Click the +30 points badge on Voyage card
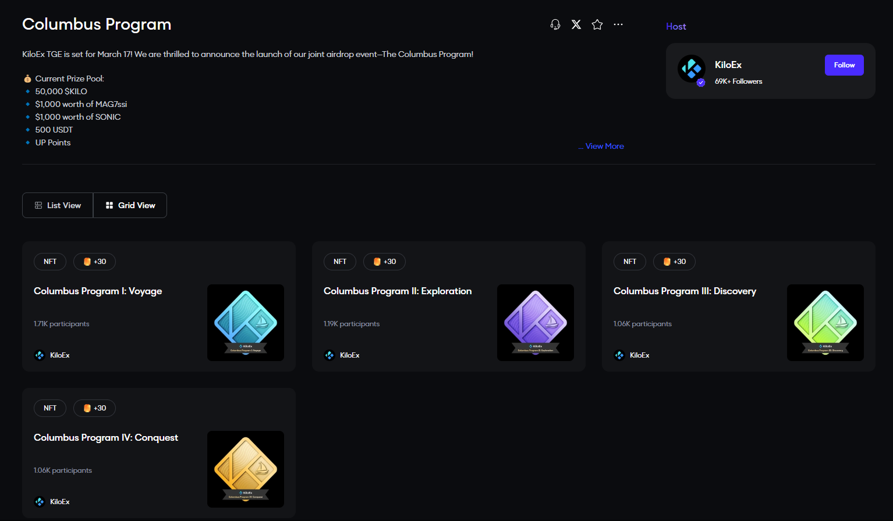Image resolution: width=893 pixels, height=521 pixels. [94, 262]
